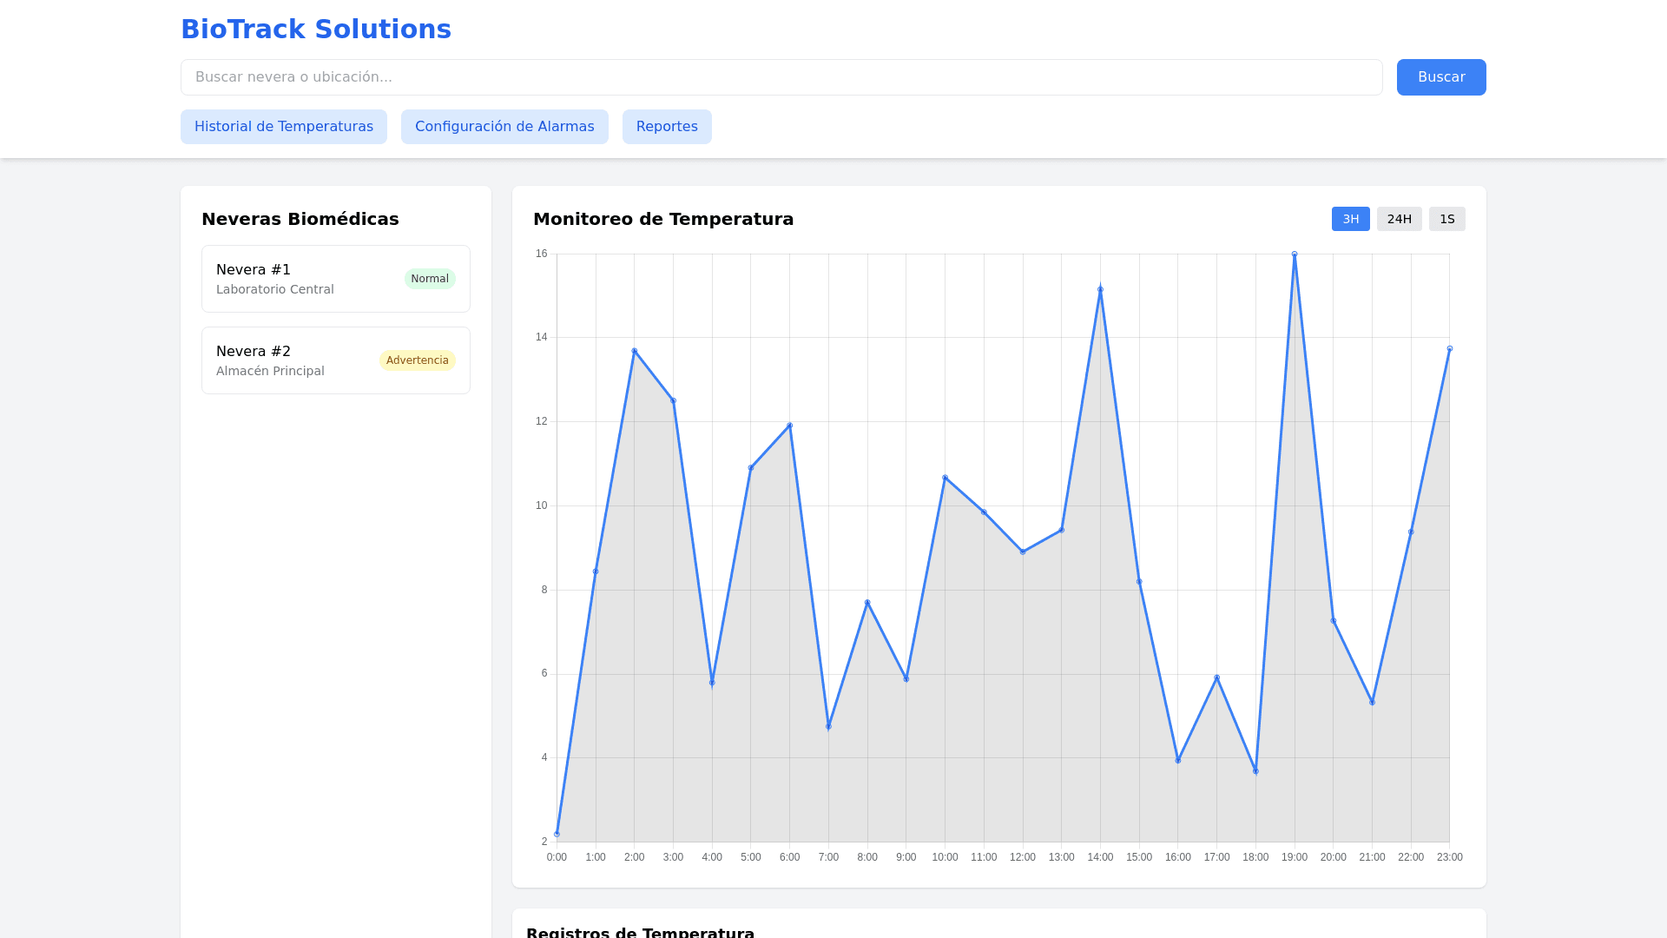Select the 3H time range
Viewport: 1667px width, 938px height.
pos(1350,219)
